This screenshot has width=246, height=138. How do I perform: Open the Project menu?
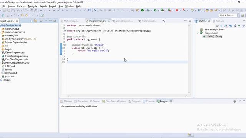52,6
